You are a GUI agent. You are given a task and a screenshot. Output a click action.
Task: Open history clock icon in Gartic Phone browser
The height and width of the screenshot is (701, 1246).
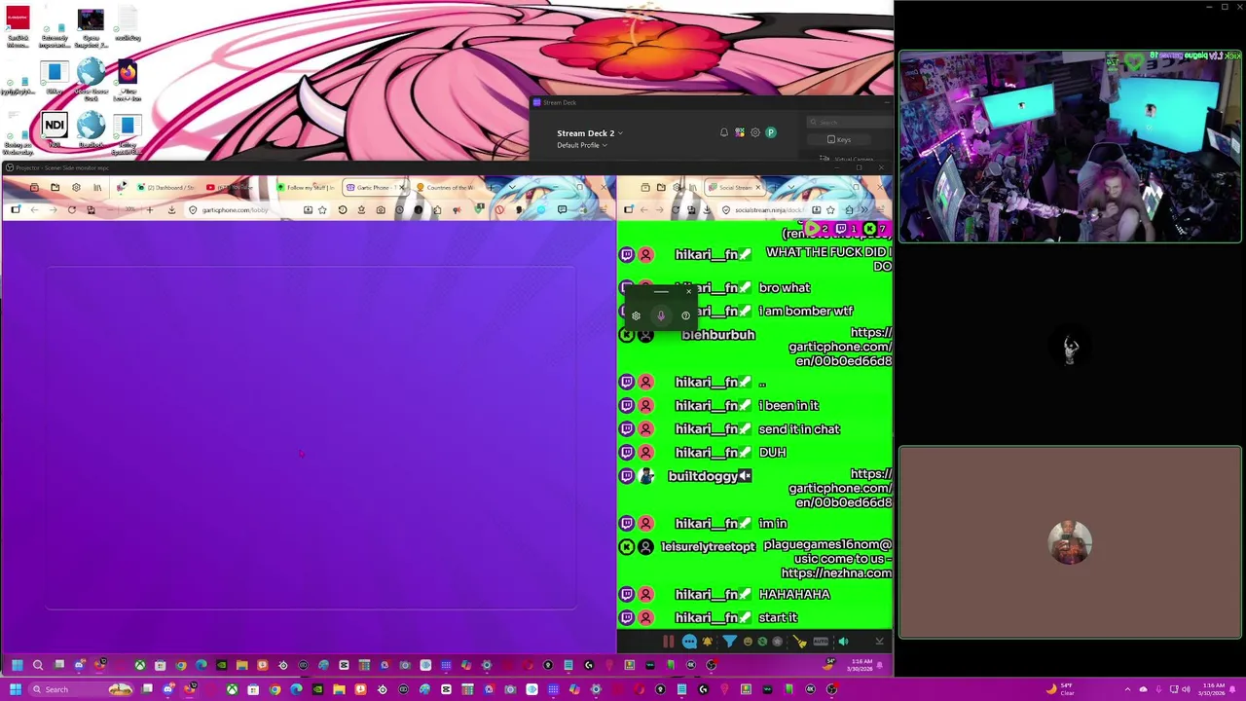coord(343,210)
